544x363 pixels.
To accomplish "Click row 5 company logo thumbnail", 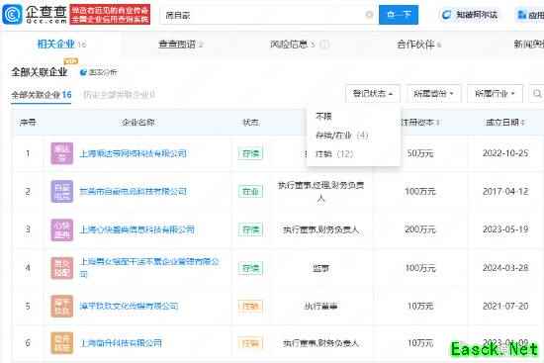I will (62, 306).
